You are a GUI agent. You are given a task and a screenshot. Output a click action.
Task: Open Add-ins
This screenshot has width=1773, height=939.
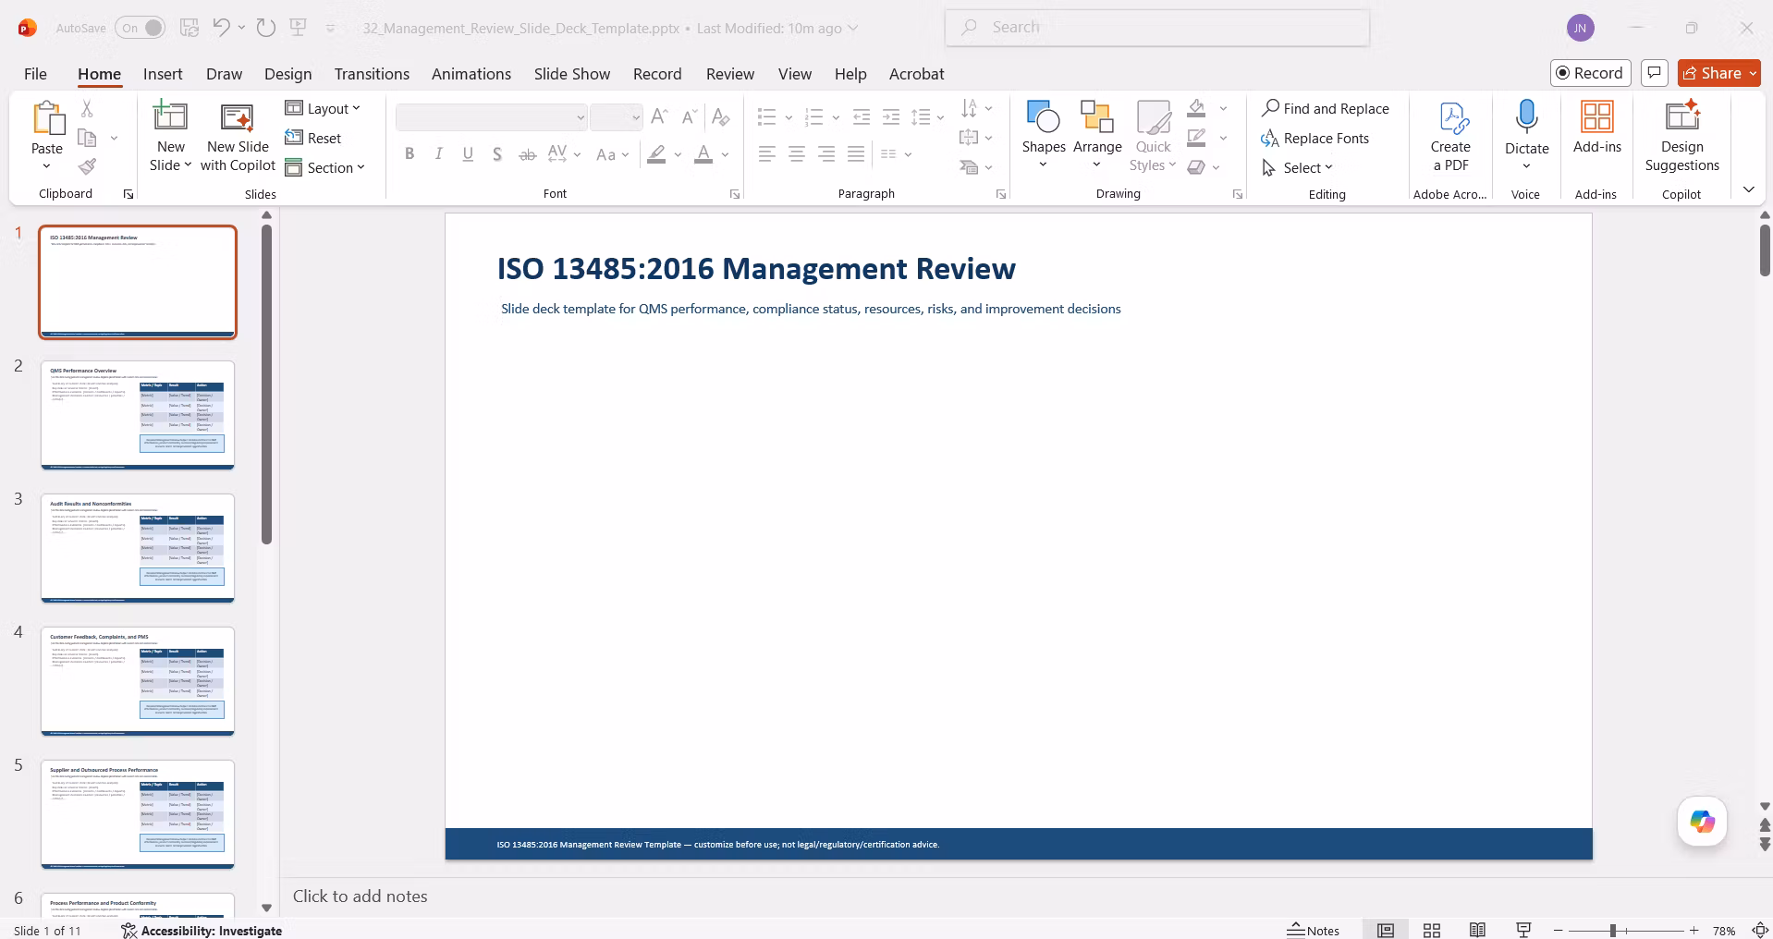pos(1597,128)
